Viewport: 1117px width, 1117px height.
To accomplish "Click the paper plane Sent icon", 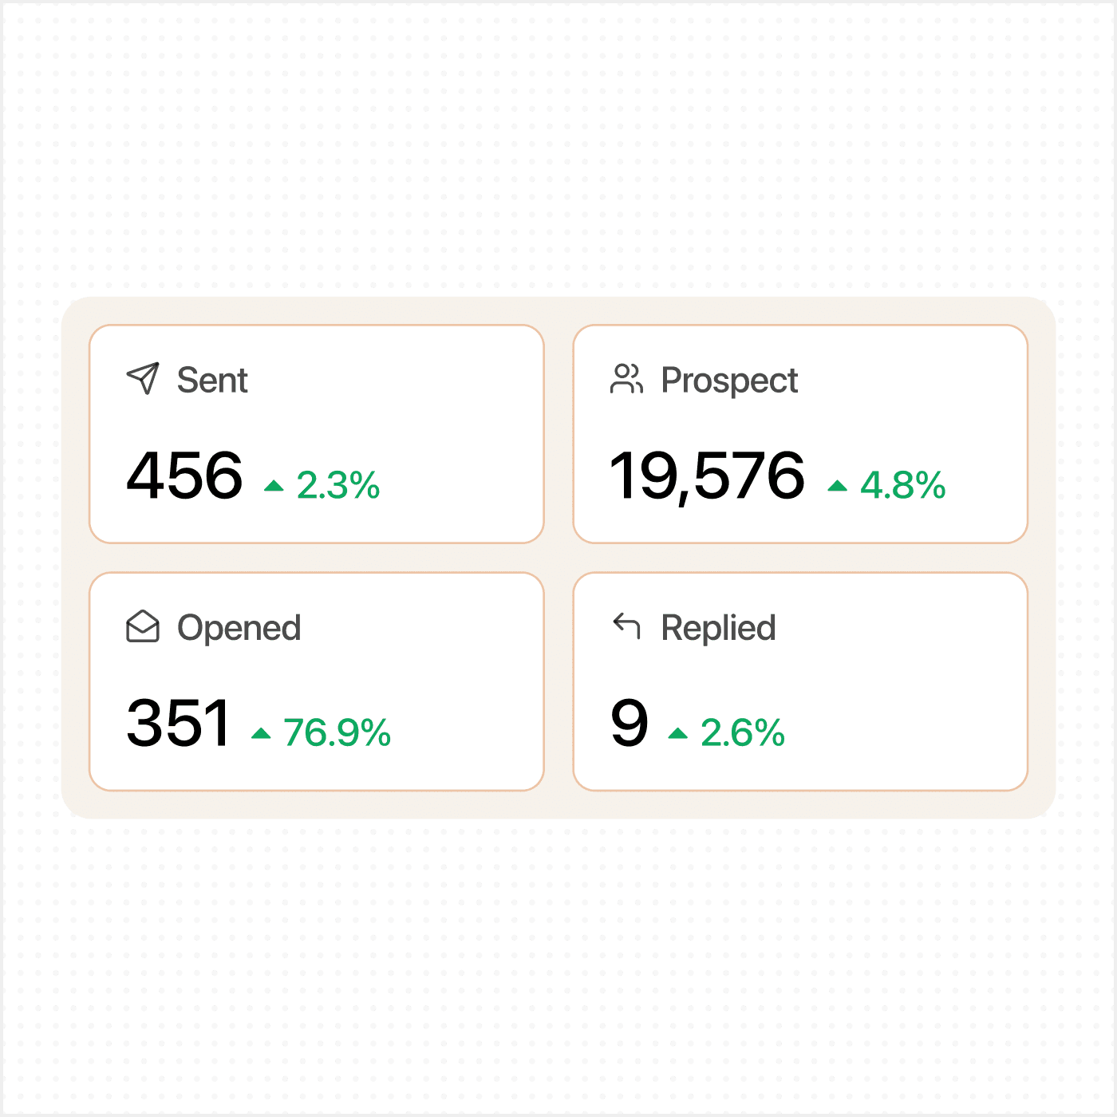I will coord(143,379).
